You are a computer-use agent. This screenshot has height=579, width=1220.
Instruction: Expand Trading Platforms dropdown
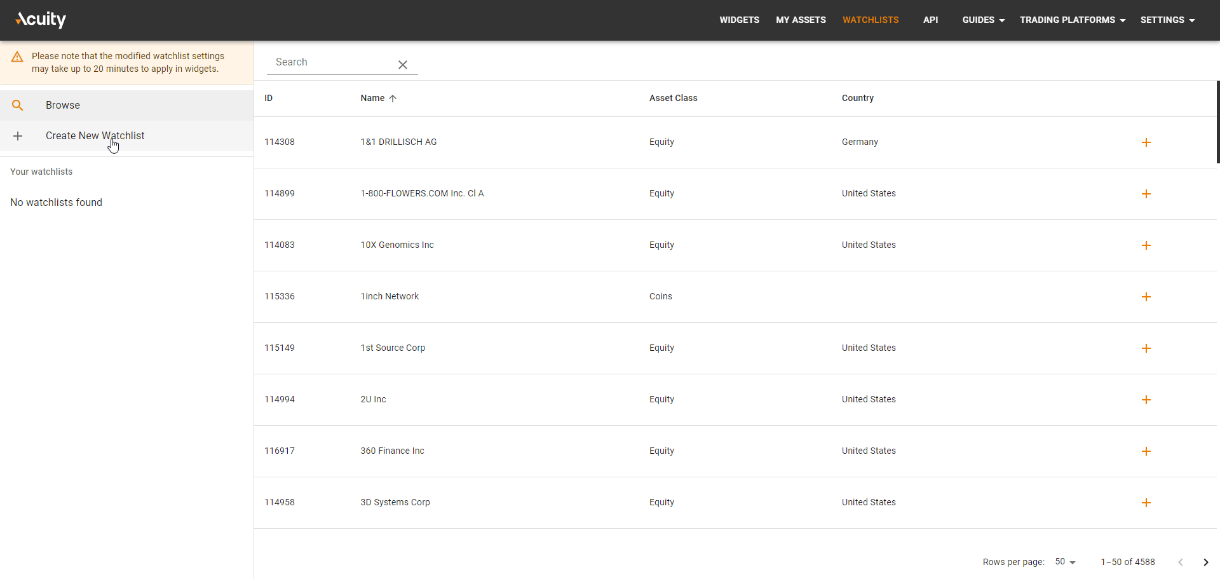(x=1072, y=20)
